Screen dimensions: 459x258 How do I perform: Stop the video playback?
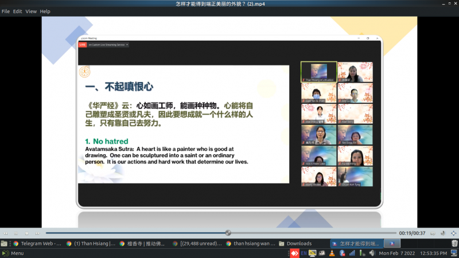click(26, 233)
